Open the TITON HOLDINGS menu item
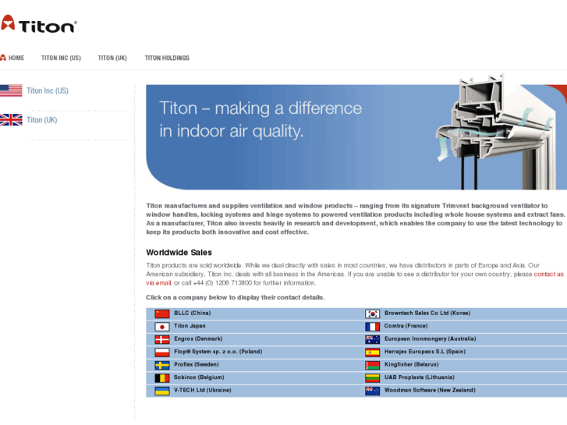Image resolution: width=567 pixels, height=425 pixels. pyautogui.click(x=167, y=58)
